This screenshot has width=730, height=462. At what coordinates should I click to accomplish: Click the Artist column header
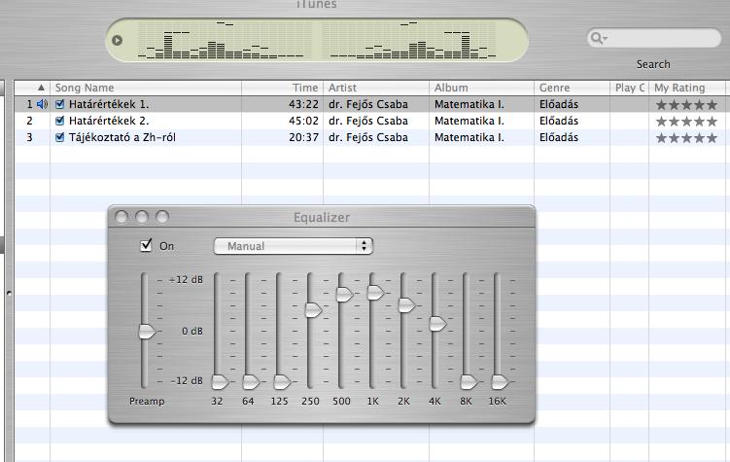(376, 88)
